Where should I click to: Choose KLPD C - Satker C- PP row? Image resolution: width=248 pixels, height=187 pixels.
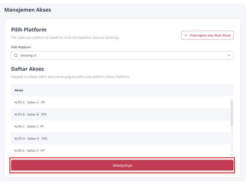click(x=121, y=126)
